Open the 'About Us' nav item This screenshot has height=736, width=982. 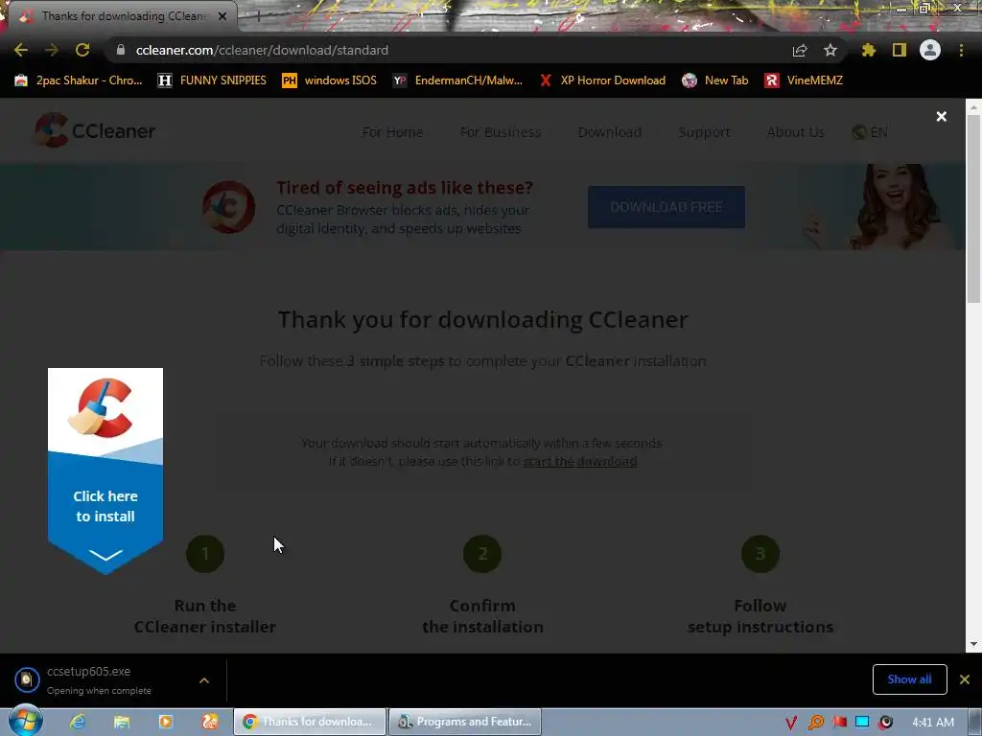coord(795,132)
